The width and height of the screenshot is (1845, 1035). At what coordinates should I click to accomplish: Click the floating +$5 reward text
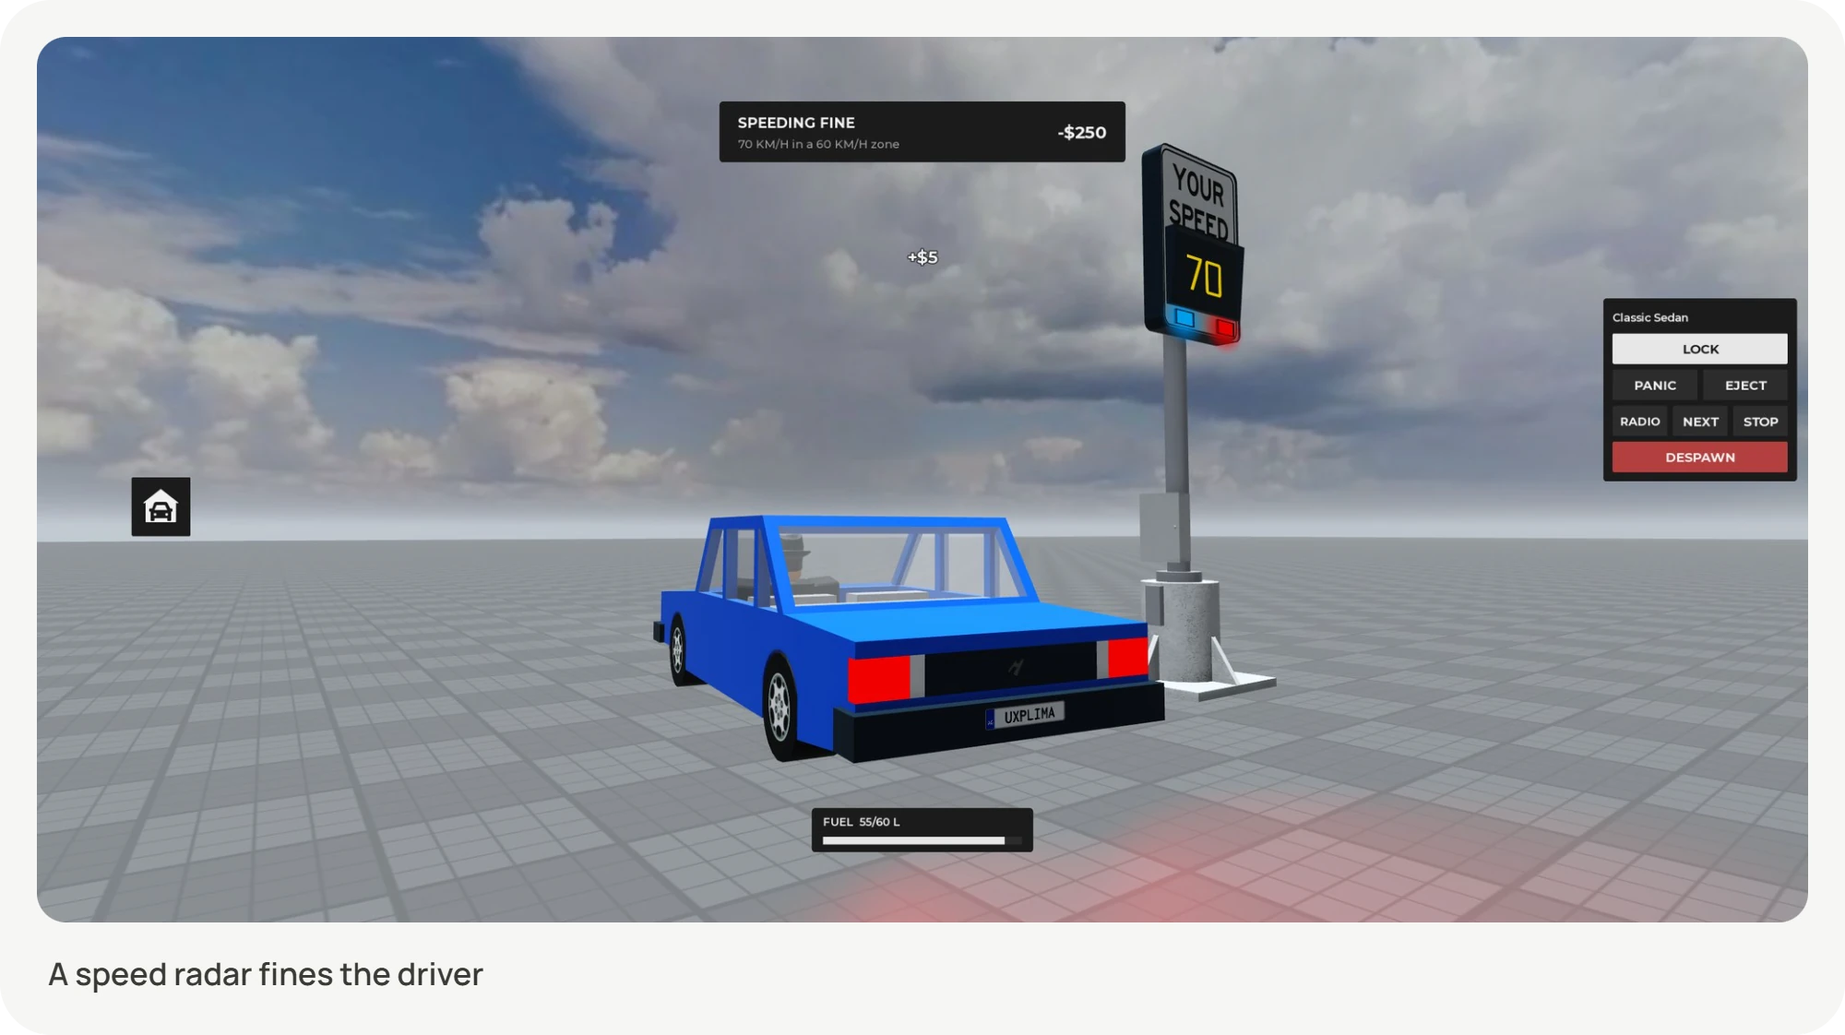pos(922,257)
